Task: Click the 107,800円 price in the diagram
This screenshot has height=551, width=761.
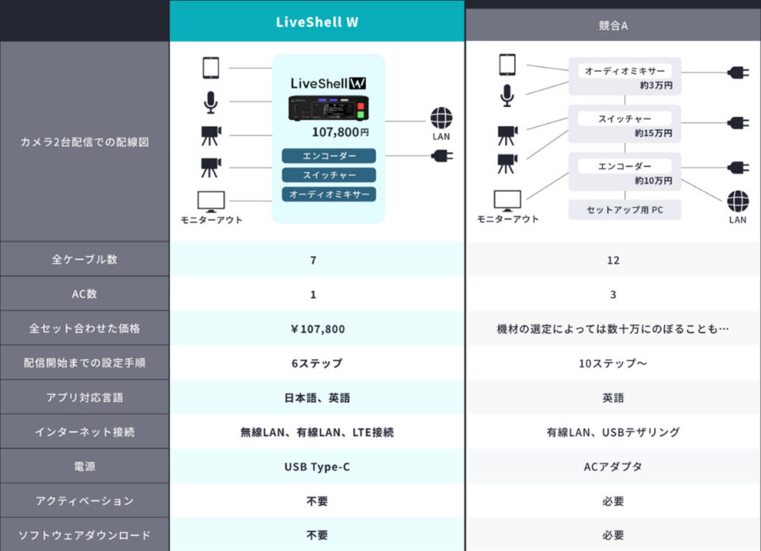Action: click(340, 132)
